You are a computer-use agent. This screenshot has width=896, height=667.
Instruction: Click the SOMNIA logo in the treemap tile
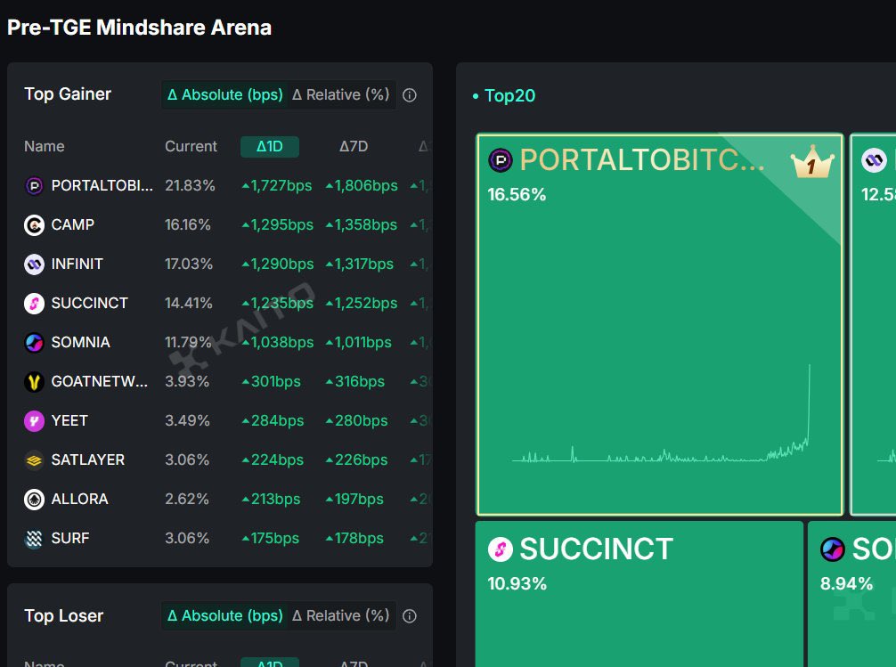pos(833,549)
